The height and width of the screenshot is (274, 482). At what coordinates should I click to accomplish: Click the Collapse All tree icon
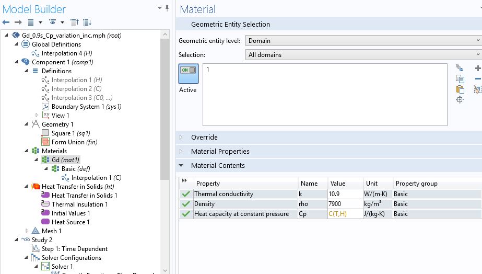[74, 22]
